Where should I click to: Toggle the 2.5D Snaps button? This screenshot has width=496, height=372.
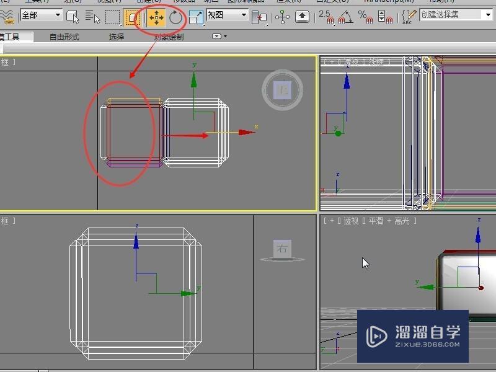click(x=326, y=17)
